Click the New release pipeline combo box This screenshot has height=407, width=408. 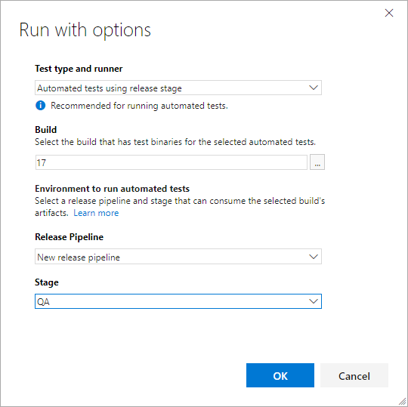pos(178,257)
